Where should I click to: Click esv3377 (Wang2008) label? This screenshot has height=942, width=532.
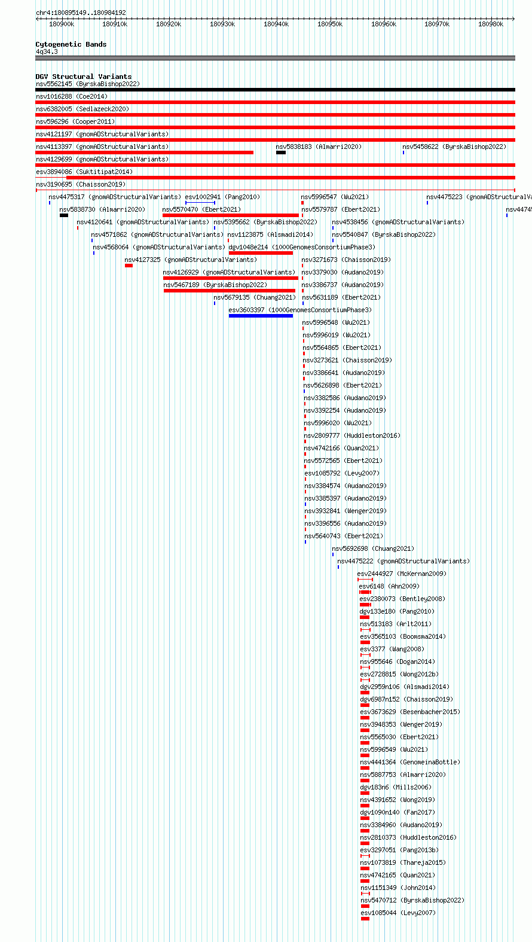click(392, 650)
